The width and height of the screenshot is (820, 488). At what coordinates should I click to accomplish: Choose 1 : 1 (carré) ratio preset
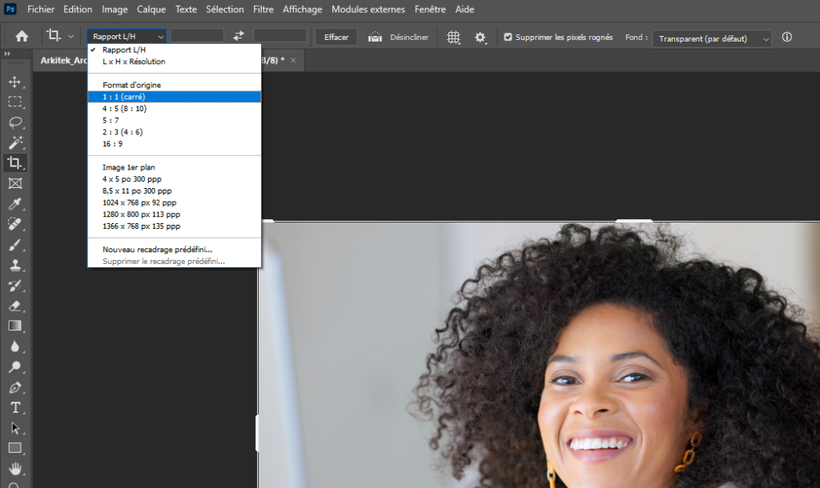(123, 97)
